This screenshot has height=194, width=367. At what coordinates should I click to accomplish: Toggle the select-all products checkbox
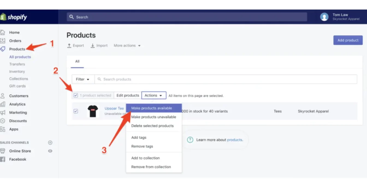tap(76, 95)
